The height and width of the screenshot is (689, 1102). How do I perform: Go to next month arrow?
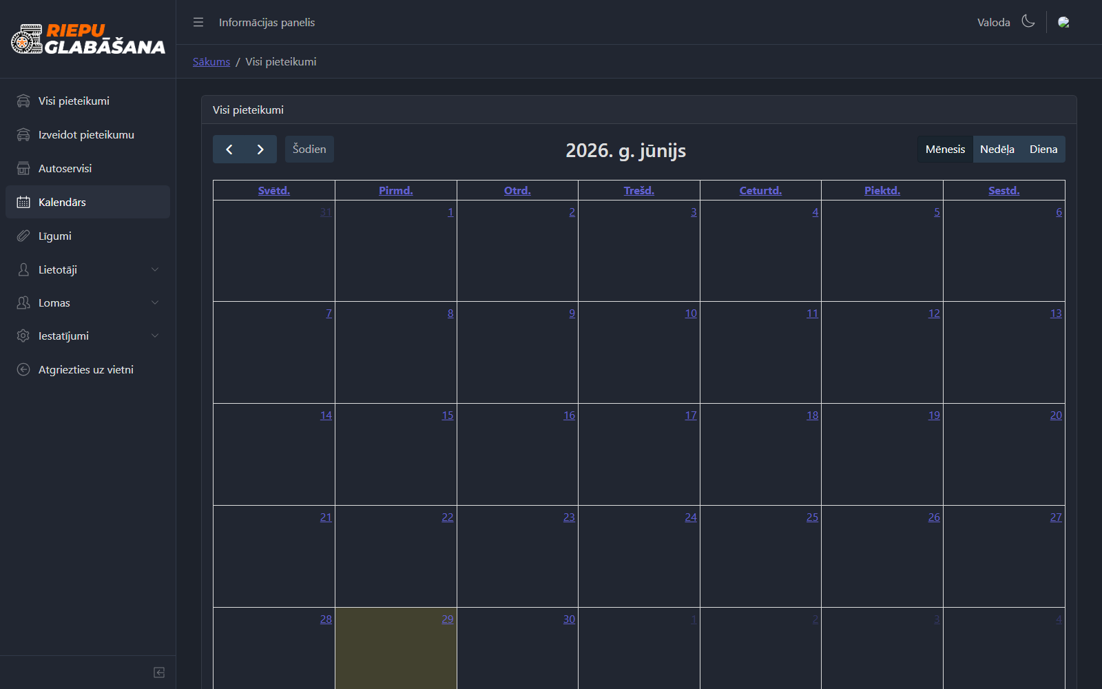coord(260,150)
